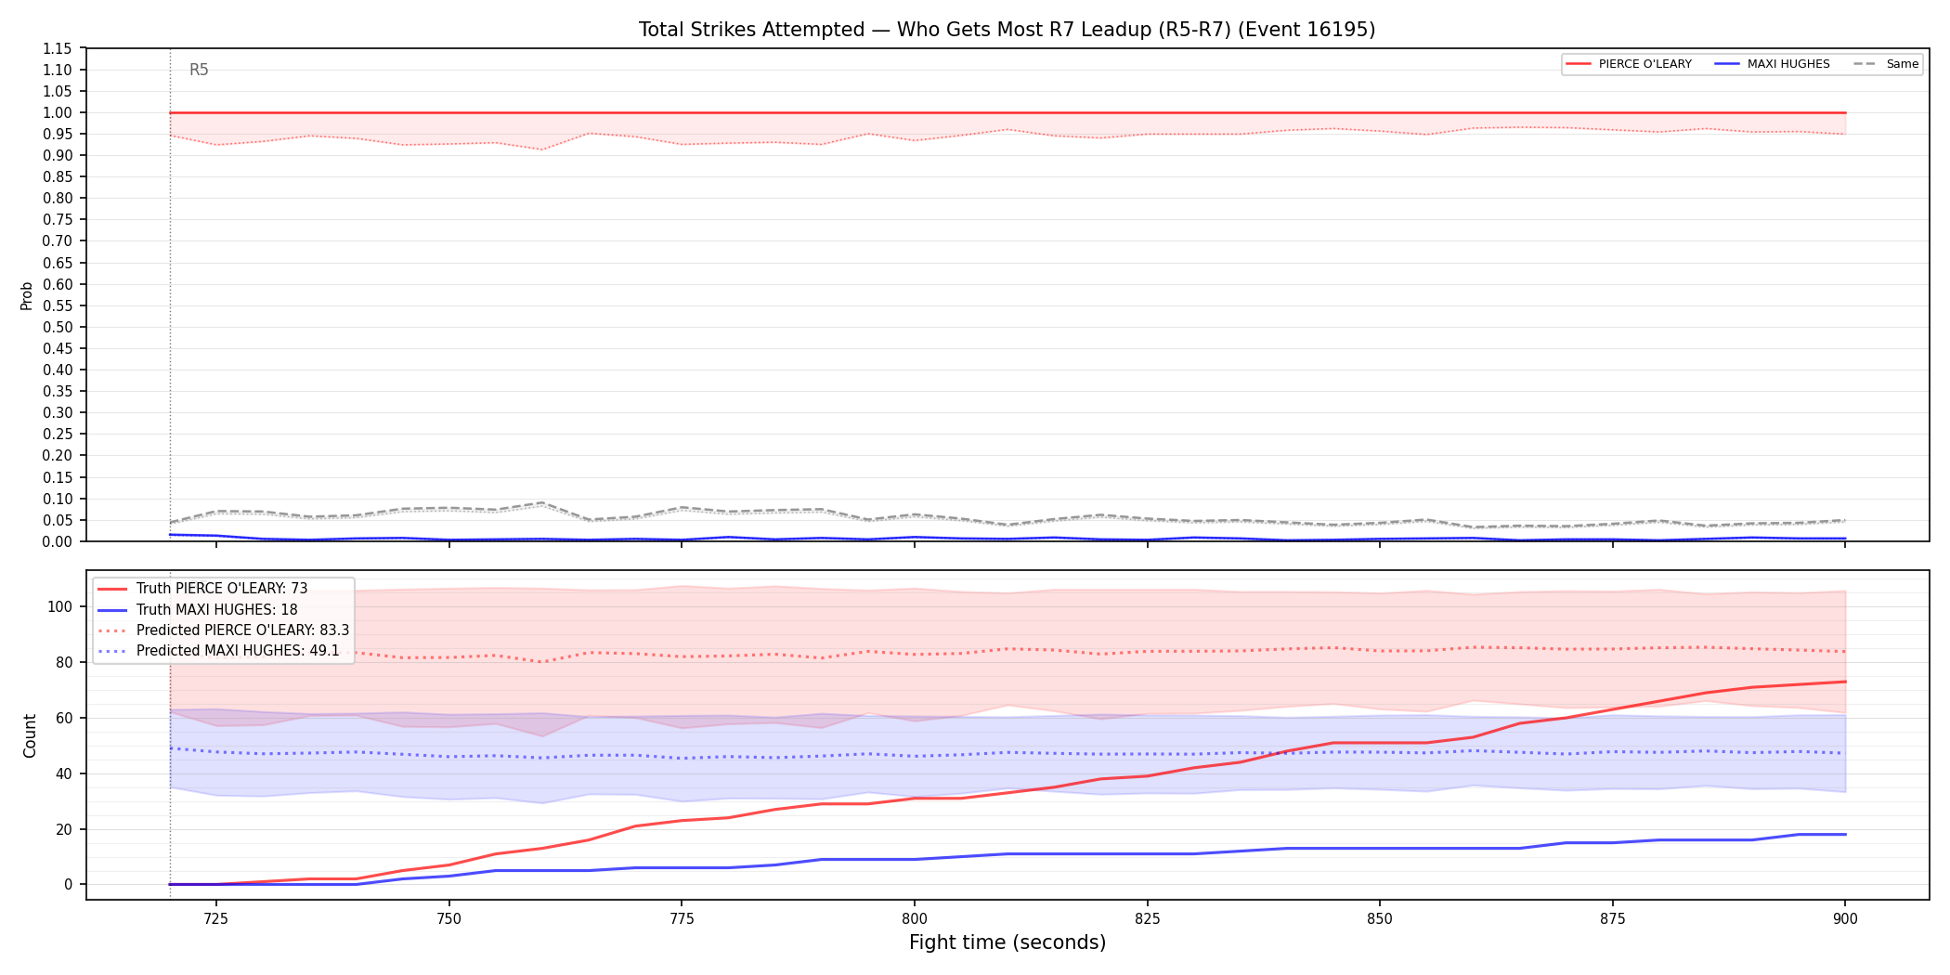This screenshot has width=1950, height=975.
Task: Click the 100 tick on the Count axis
Action: coord(60,606)
